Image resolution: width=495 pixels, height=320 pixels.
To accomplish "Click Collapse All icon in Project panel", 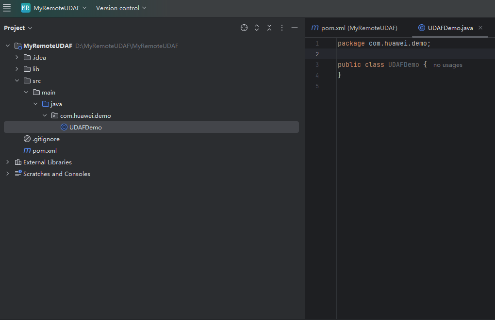I will pyautogui.click(x=269, y=28).
